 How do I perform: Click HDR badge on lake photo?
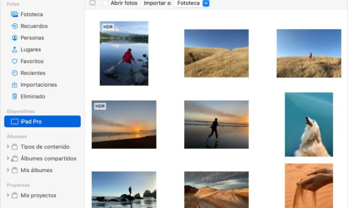pos(108,27)
